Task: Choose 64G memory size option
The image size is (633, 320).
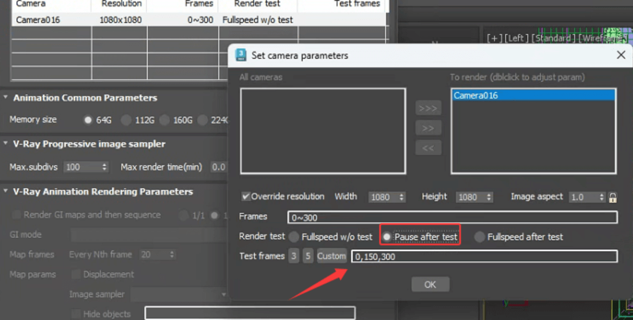Action: (88, 120)
